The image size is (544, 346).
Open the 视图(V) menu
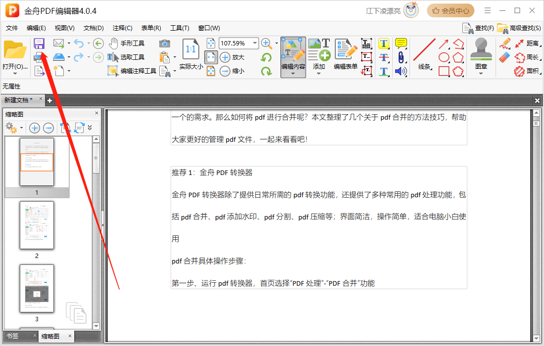point(64,28)
